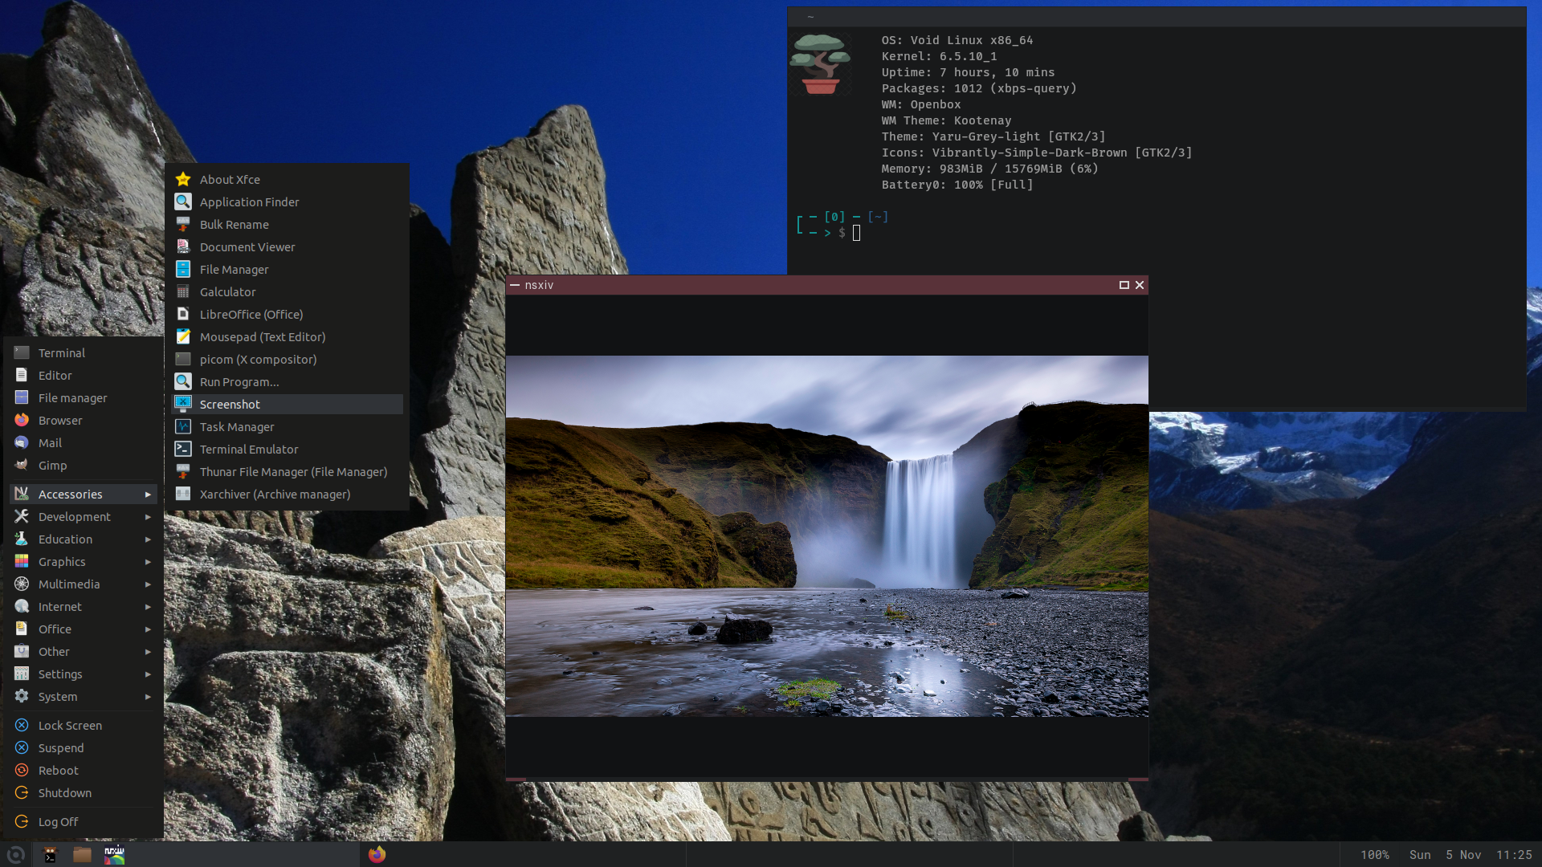Viewport: 1542px width, 867px height.
Task: Expand the System submenu
Action: tap(84, 697)
